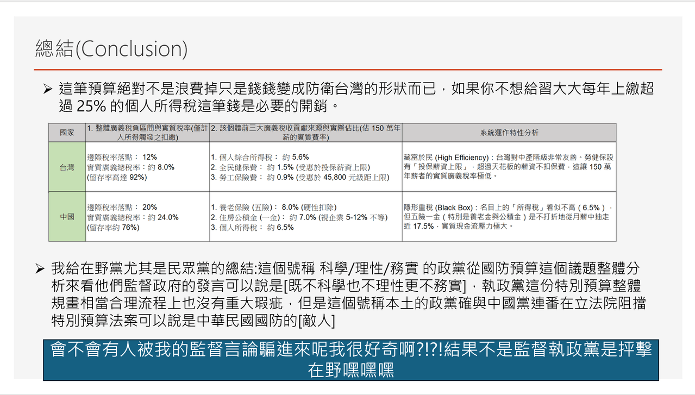The height and width of the screenshot is (395, 695).
Task: Click the 隱形重稅 (Black Box) analysis cell
Action: pyautogui.click(x=509, y=216)
